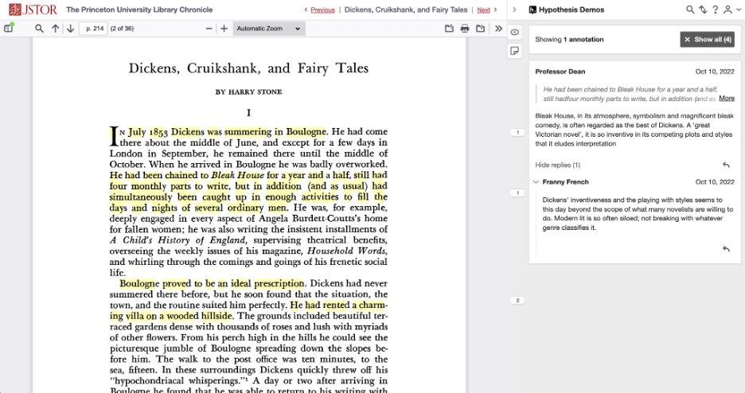Image resolution: width=745 pixels, height=393 pixels.
Task: Click the 'BY HARRY STONE' byline
Action: (x=248, y=91)
